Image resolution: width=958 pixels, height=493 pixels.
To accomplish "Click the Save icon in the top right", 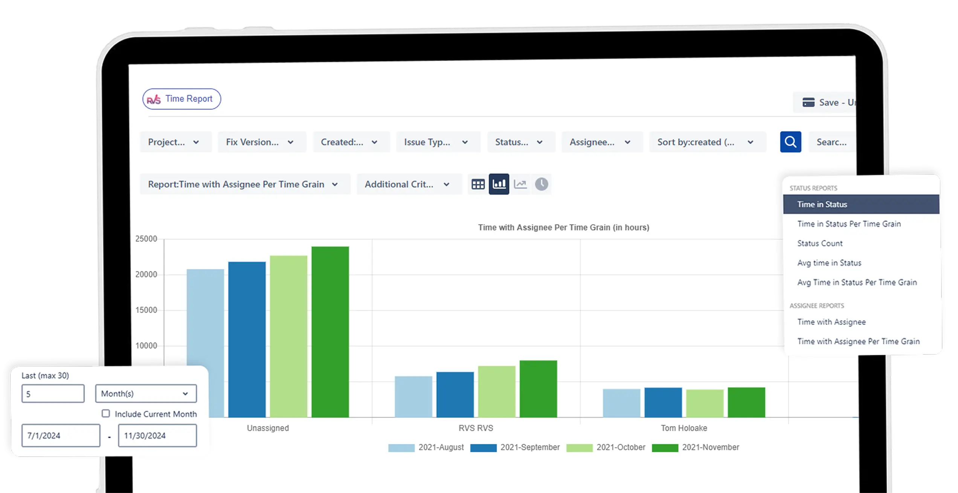I will 807,102.
